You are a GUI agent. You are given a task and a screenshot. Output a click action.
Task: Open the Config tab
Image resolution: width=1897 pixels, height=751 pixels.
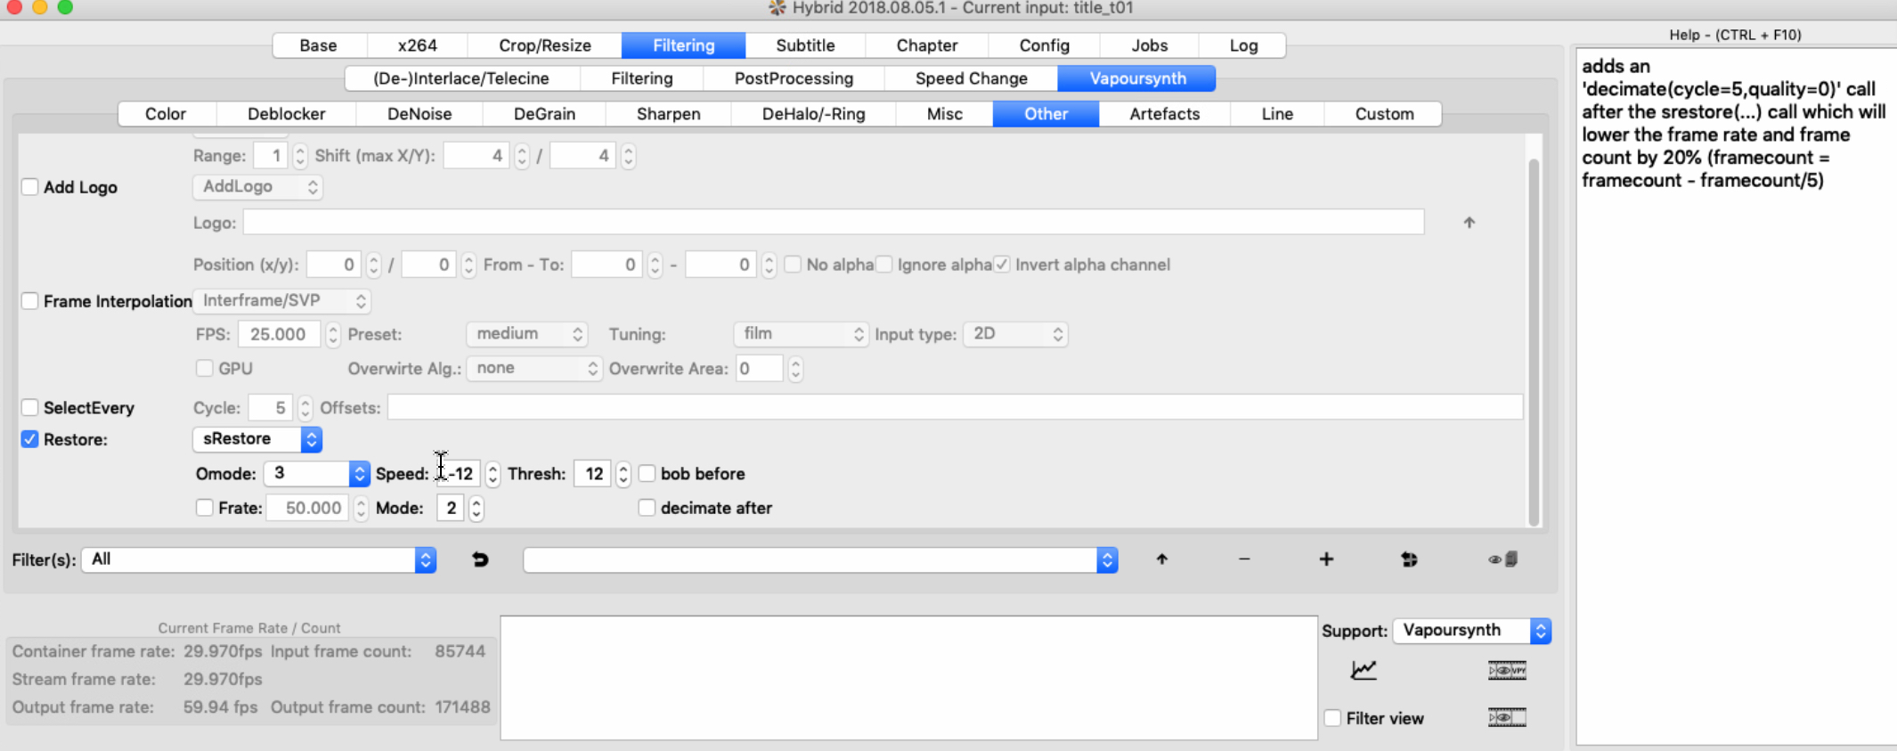(1044, 45)
